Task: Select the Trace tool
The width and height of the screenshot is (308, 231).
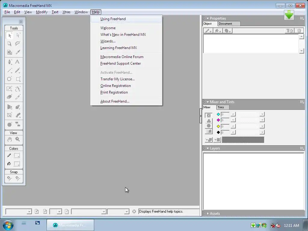Action: [9, 115]
